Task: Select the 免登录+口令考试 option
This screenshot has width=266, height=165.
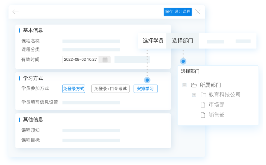Action: click(110, 89)
